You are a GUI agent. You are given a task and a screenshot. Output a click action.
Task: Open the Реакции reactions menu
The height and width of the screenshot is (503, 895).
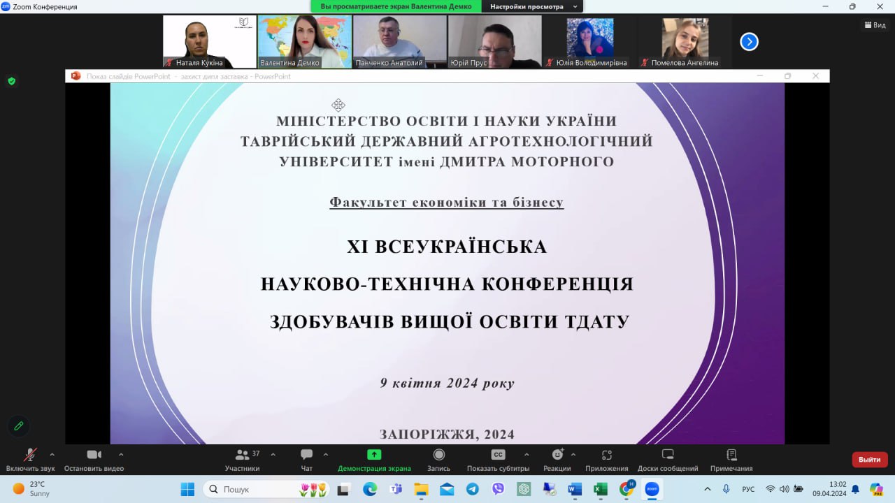557,460
